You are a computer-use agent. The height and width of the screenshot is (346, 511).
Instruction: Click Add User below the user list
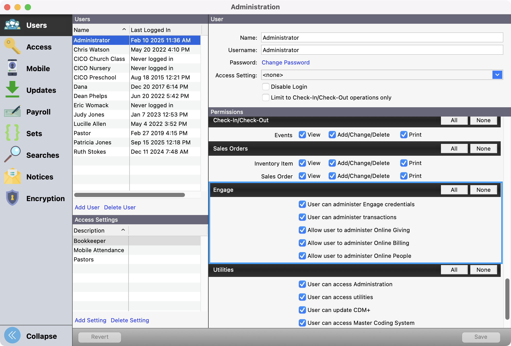click(x=87, y=207)
